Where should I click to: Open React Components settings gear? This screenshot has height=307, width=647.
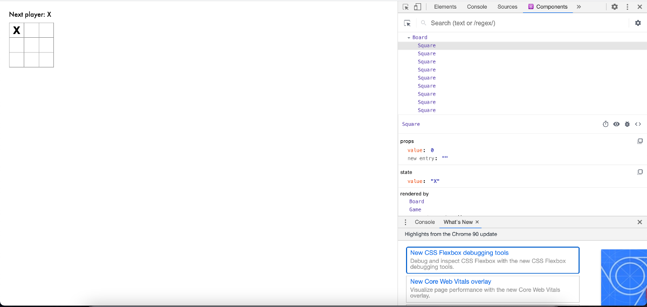pyautogui.click(x=638, y=23)
